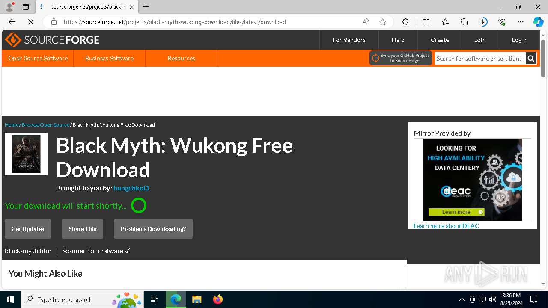Open the tab actions menu icon
Image resolution: width=548 pixels, height=308 pixels.
[x=26, y=7]
